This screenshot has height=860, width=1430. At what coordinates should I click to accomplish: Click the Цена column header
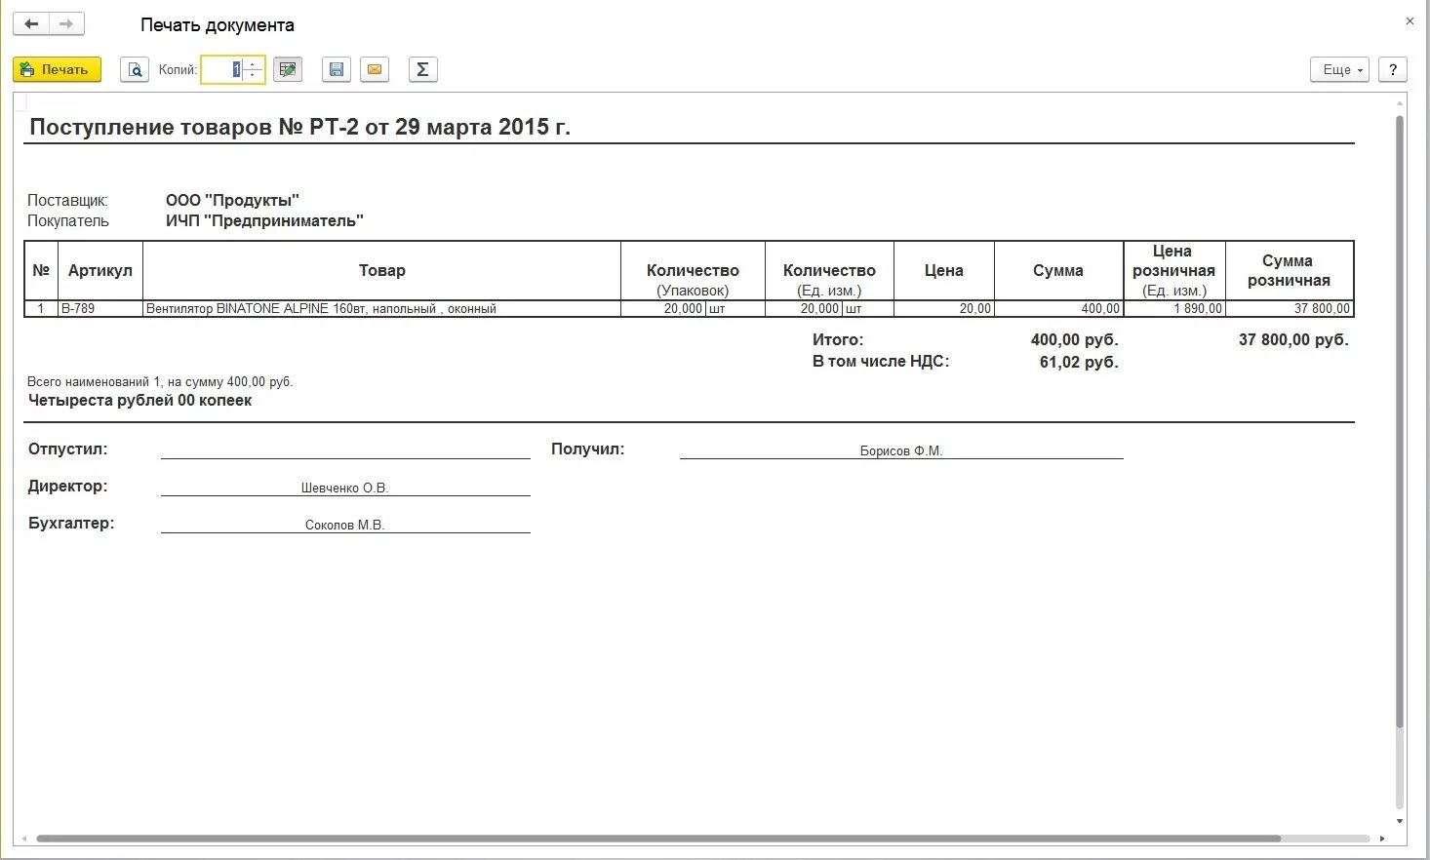click(x=944, y=270)
